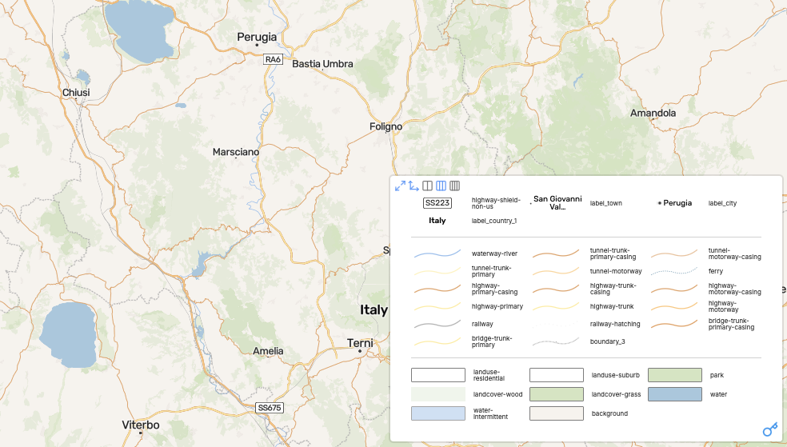
Task: Click the axis arrows icon in legend toolbar
Action: point(413,186)
